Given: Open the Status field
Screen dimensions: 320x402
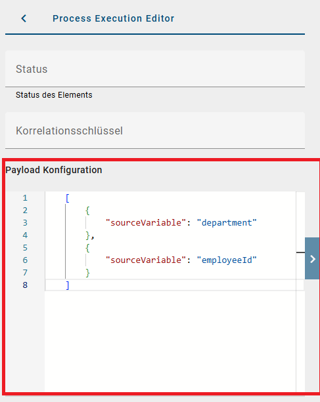Looking at the screenshot, I should coord(155,69).
